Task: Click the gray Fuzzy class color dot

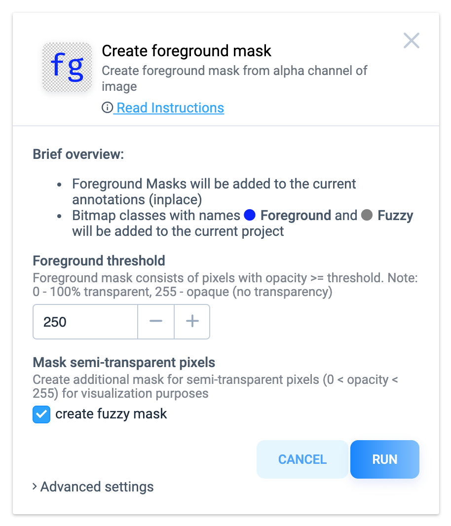Action: click(x=367, y=215)
